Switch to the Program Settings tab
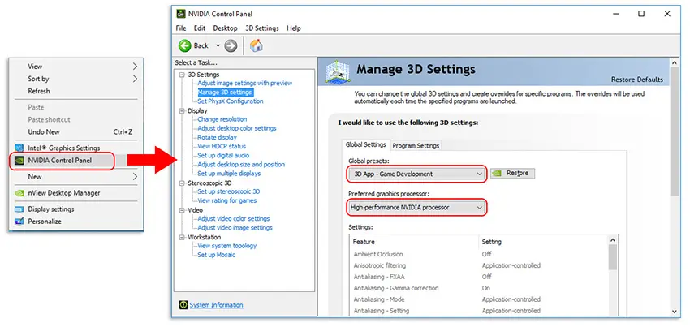This screenshot has width=690, height=327. click(x=416, y=146)
